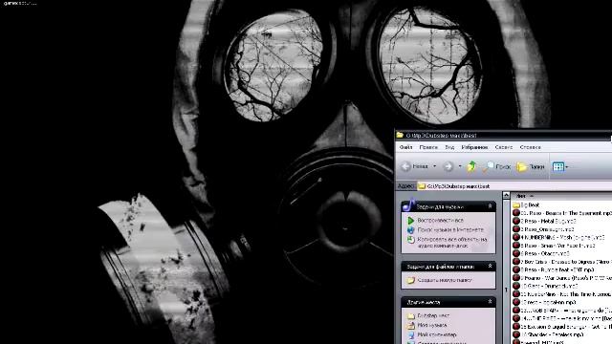Click the green play icon next to Воспроизвести все

tap(410, 221)
